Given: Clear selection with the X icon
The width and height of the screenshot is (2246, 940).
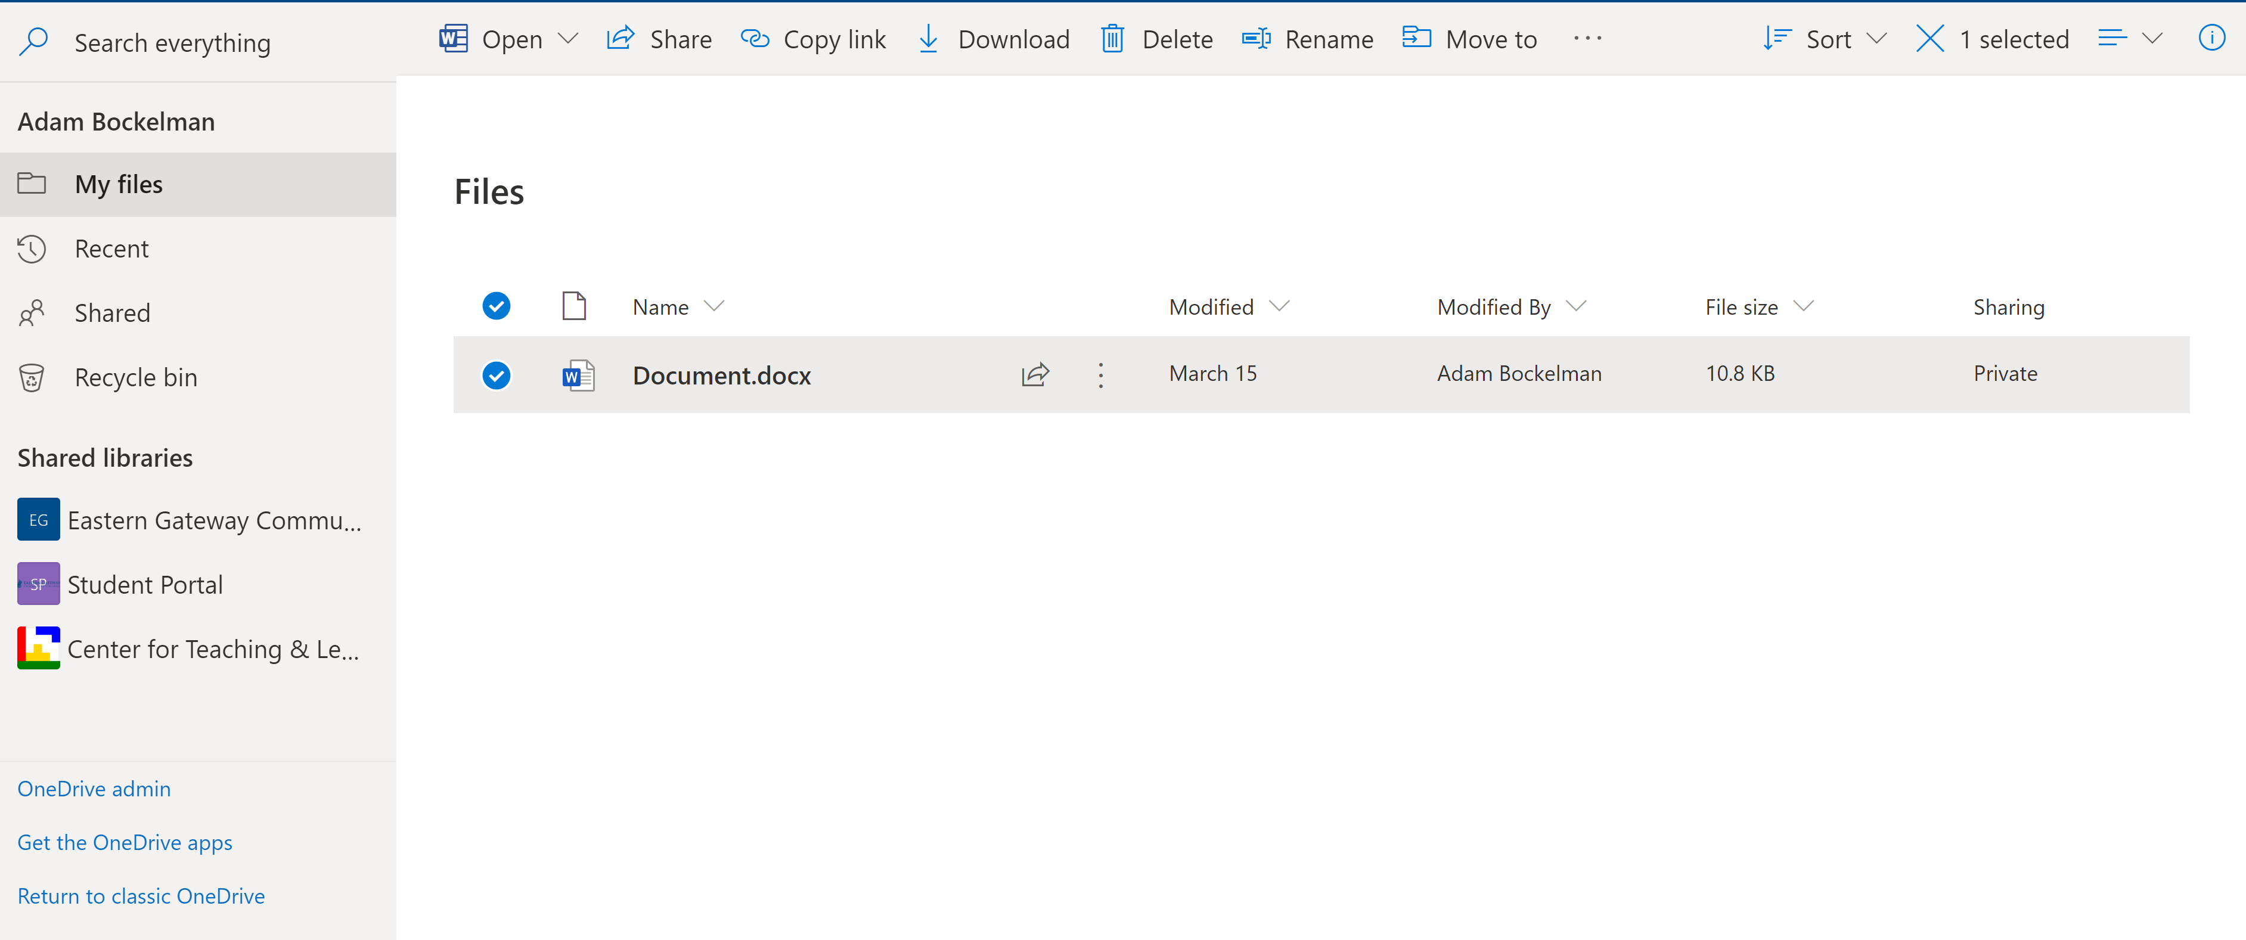Looking at the screenshot, I should pyautogui.click(x=1929, y=38).
